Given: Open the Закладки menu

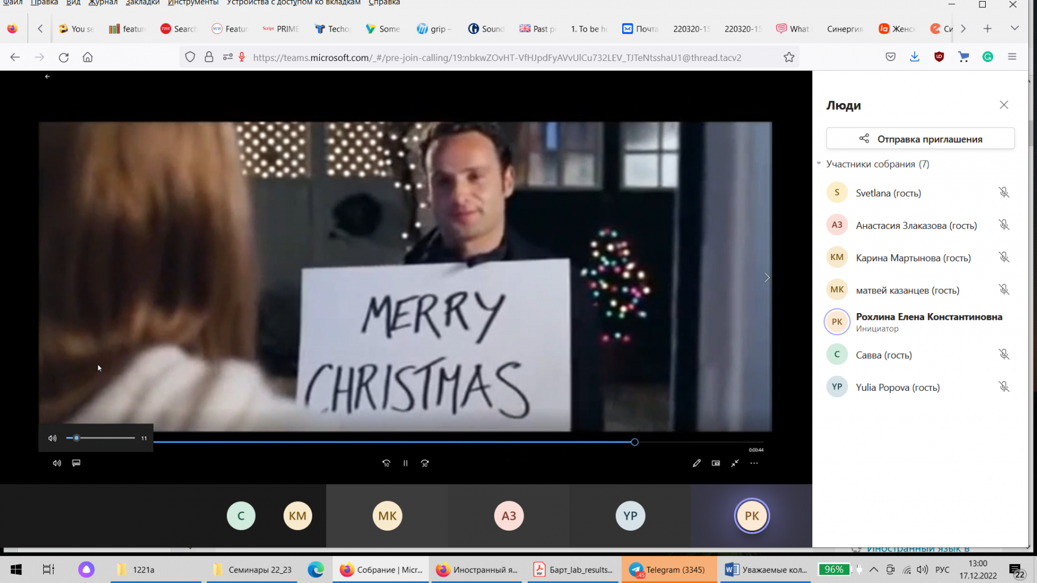Looking at the screenshot, I should pos(142,3).
